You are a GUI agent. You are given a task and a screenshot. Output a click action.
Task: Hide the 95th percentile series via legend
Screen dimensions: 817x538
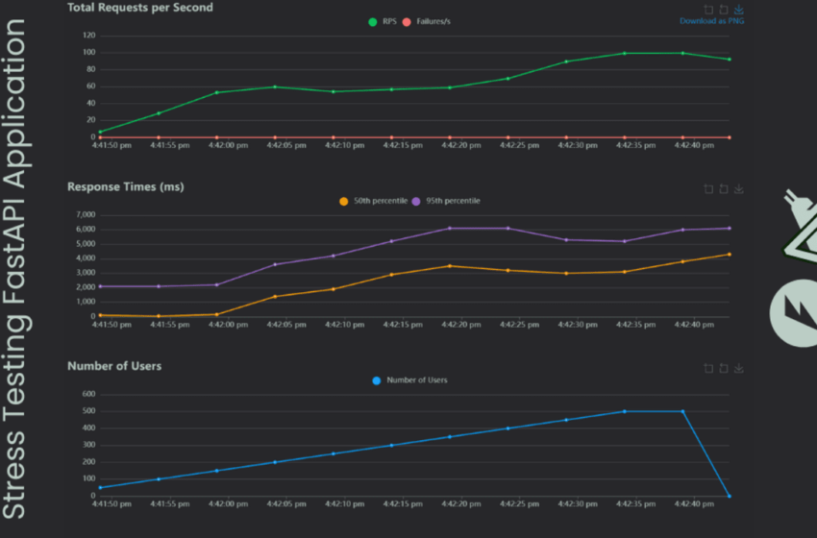446,201
